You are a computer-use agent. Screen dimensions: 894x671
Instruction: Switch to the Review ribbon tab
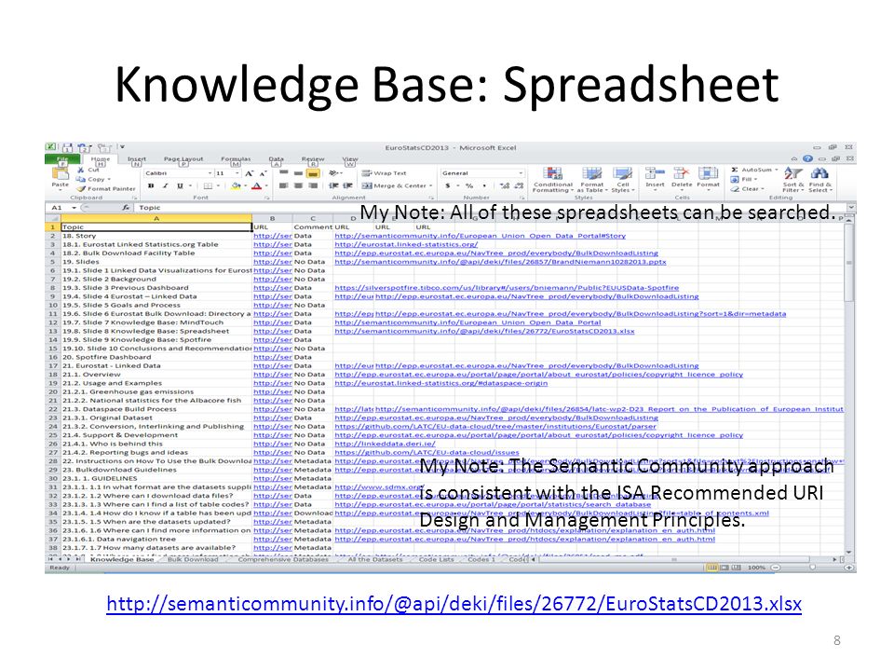(x=313, y=159)
